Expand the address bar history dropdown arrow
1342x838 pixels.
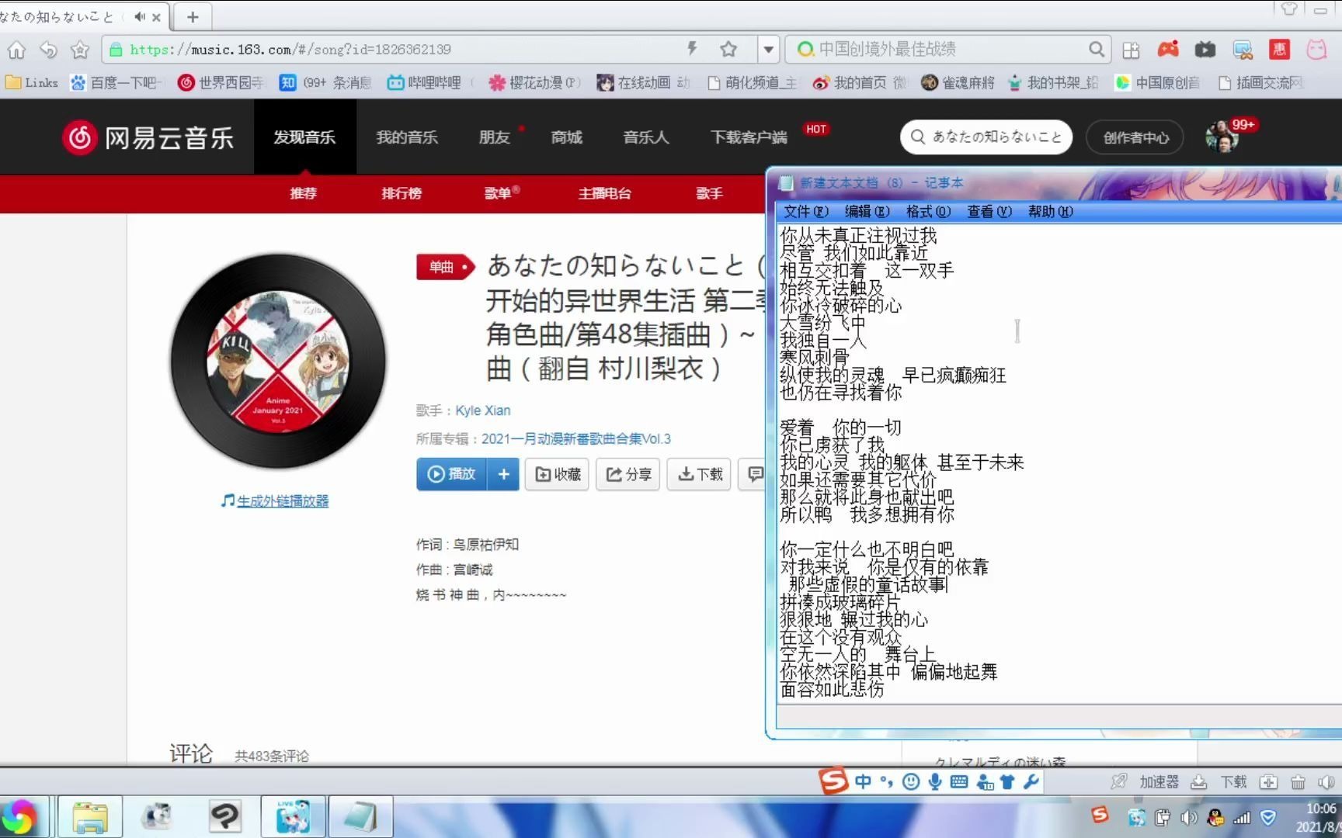tap(768, 50)
